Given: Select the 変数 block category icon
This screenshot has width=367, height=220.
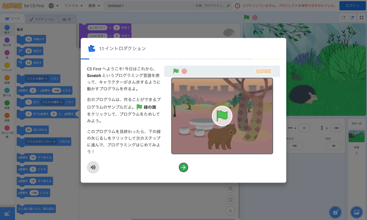Looking at the screenshot, I should [7, 116].
